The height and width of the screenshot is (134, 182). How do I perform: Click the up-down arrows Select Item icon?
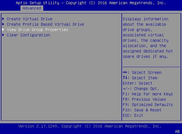tap(125, 78)
